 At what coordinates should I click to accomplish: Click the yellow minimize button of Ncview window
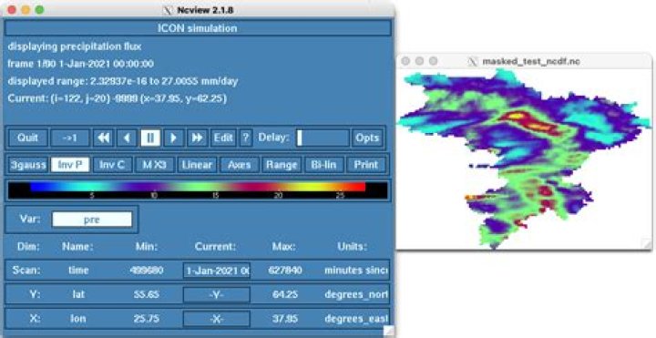point(26,9)
